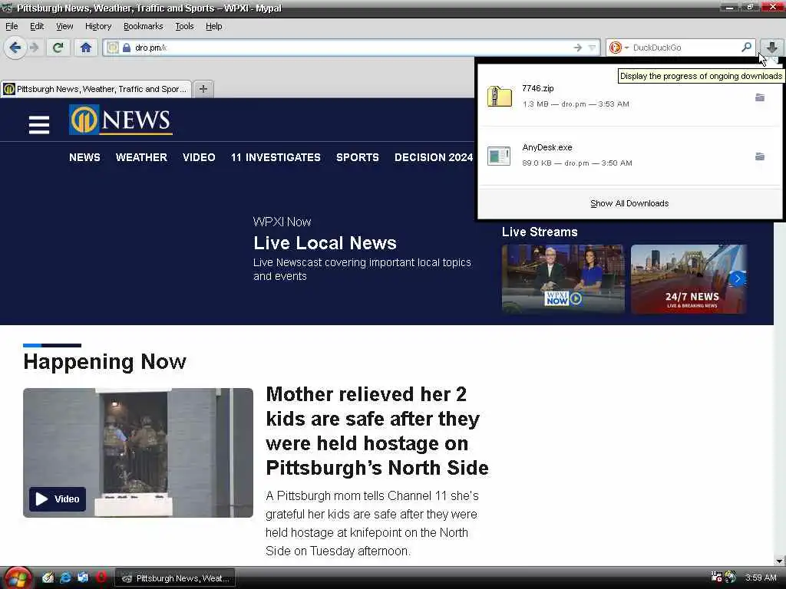Open the SPORTS section
The height and width of the screenshot is (589, 786).
[x=358, y=157]
